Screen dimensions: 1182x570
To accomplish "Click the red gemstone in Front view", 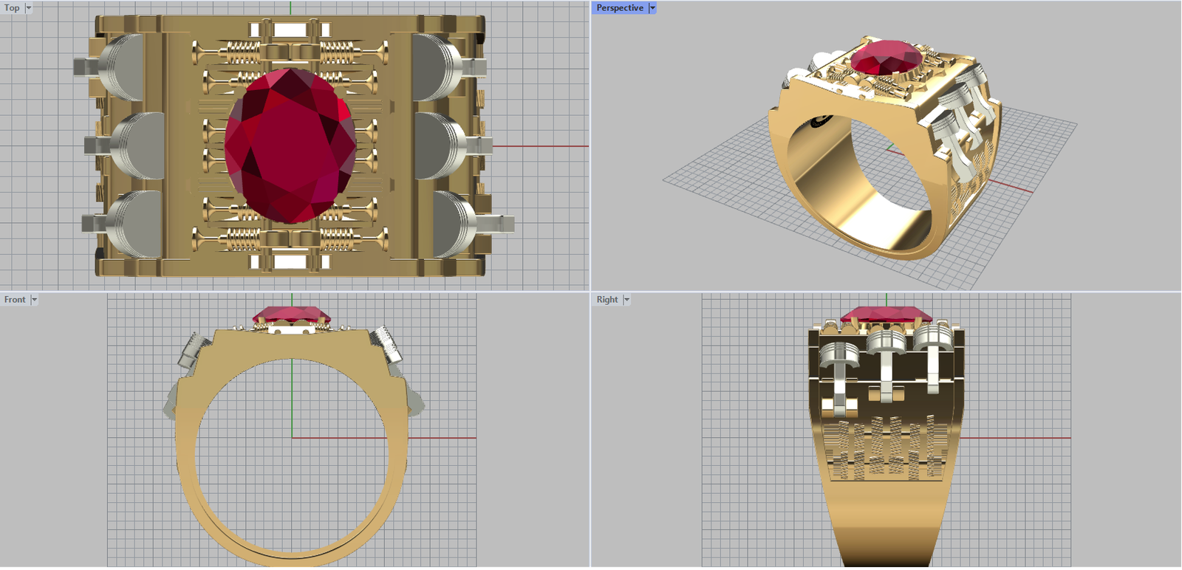I will click(x=292, y=315).
